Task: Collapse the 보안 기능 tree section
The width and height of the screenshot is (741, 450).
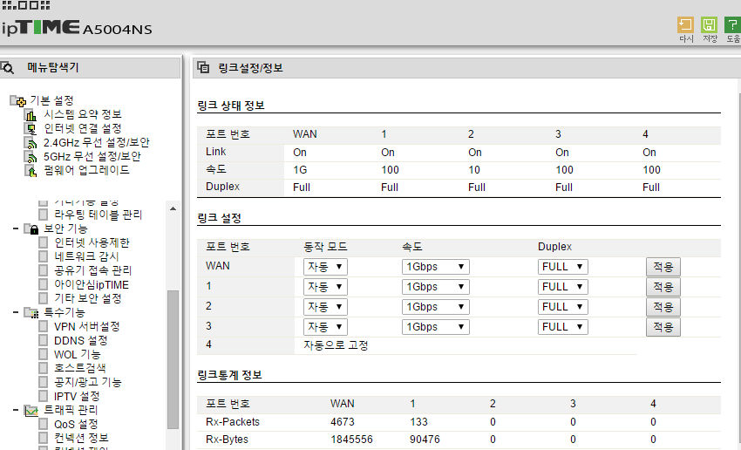Action: point(17,228)
